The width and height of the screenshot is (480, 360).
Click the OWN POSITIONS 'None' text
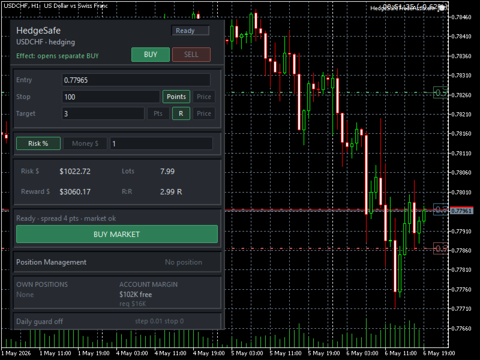pyautogui.click(x=25, y=295)
